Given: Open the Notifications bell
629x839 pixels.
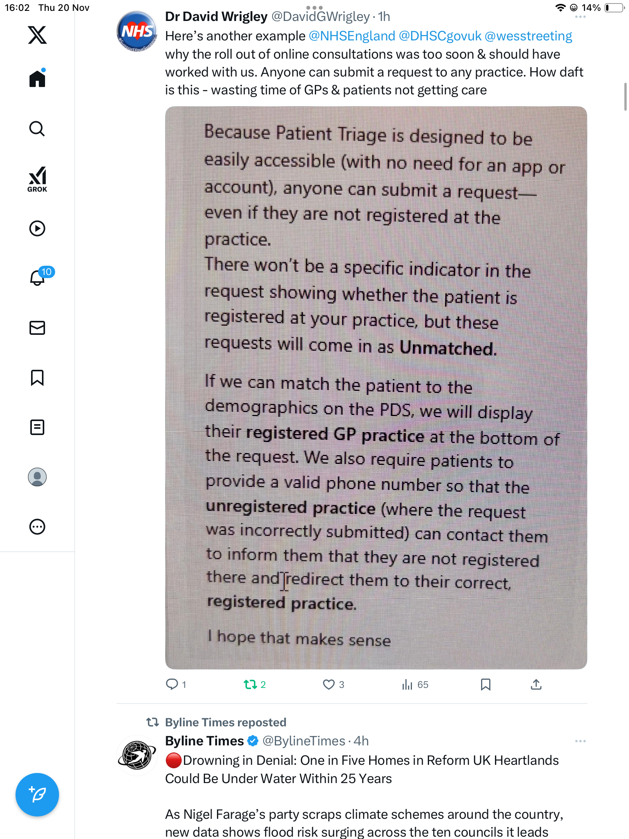Looking at the screenshot, I should (x=38, y=277).
